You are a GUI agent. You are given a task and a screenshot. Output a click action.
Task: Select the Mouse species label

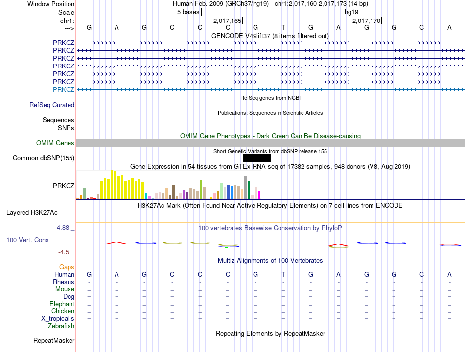[65, 289]
